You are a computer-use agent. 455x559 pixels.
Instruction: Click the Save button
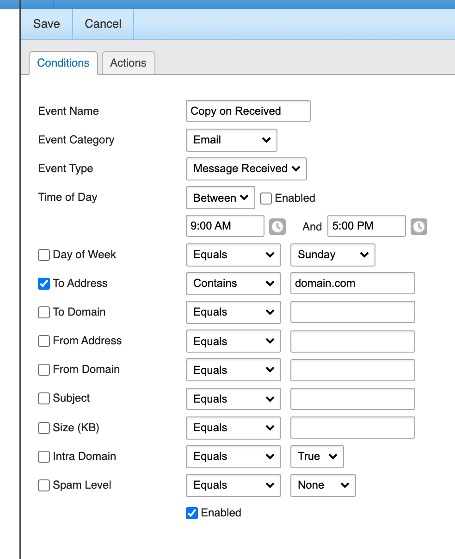[47, 24]
